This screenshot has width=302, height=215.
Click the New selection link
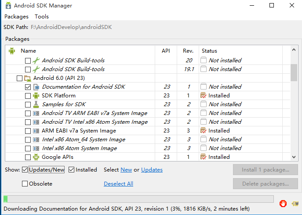(x=126, y=170)
